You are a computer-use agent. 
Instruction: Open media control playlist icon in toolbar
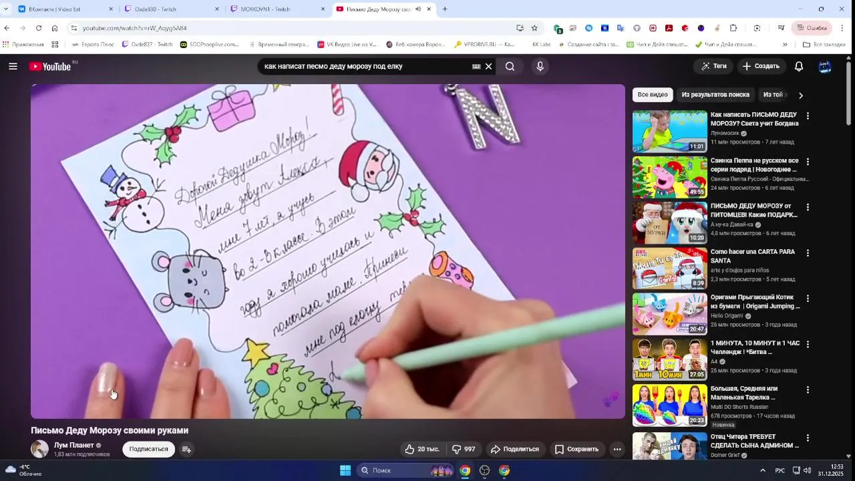coord(781,28)
